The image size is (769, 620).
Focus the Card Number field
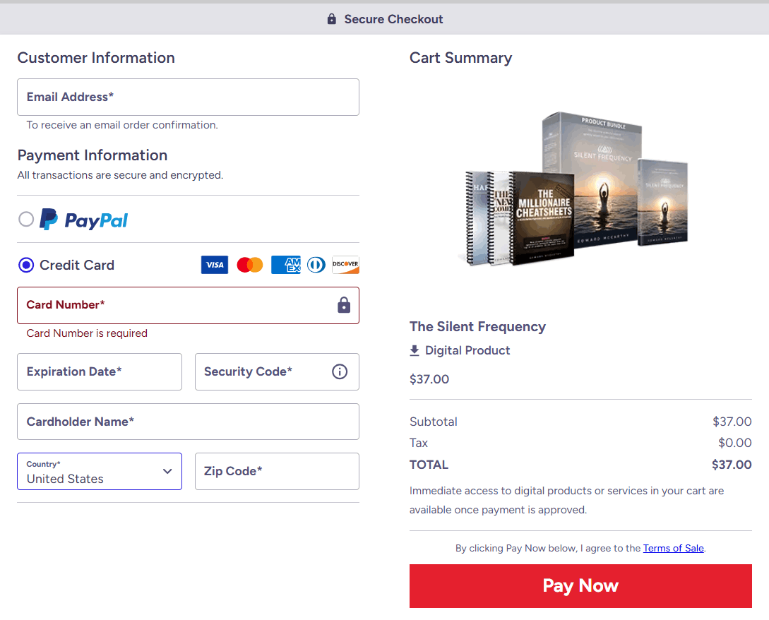click(188, 305)
